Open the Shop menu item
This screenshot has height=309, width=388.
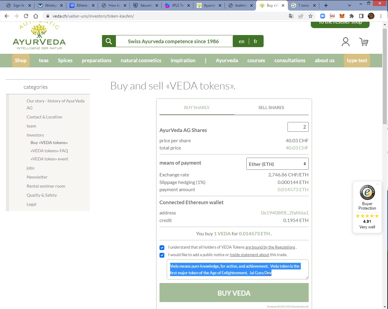[x=21, y=60]
